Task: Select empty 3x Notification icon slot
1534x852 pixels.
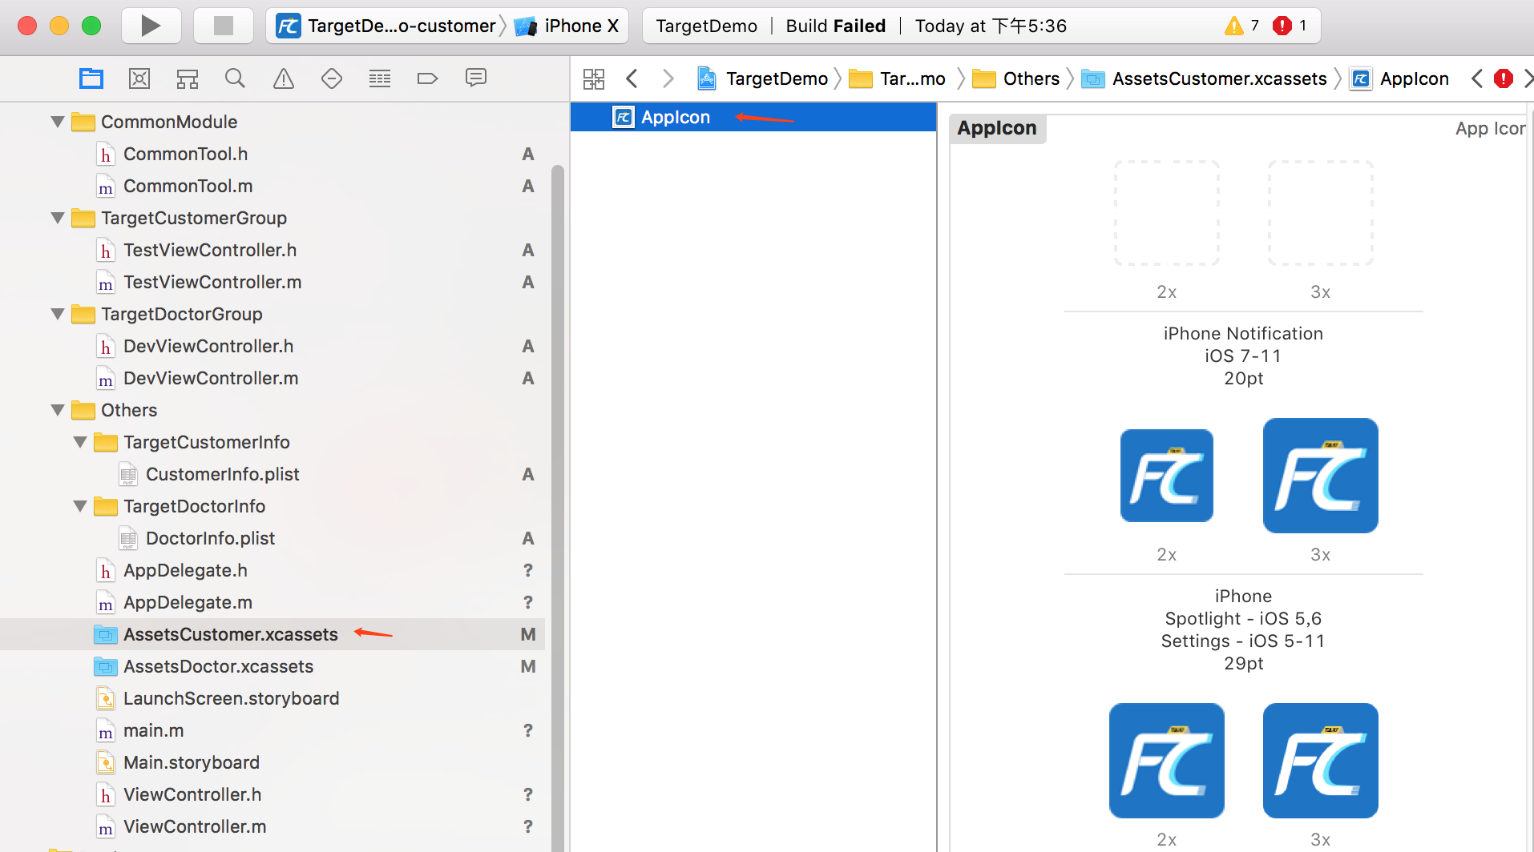Action: [x=1320, y=213]
